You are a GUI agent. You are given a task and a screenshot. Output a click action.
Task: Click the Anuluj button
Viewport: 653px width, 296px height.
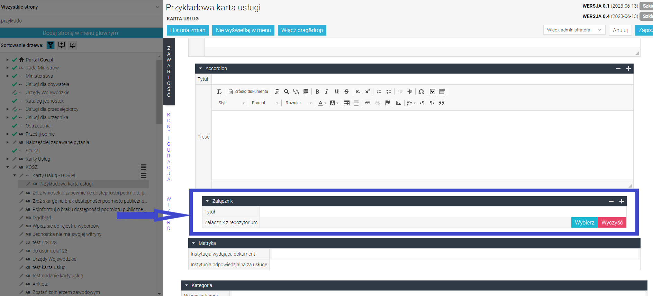(620, 30)
